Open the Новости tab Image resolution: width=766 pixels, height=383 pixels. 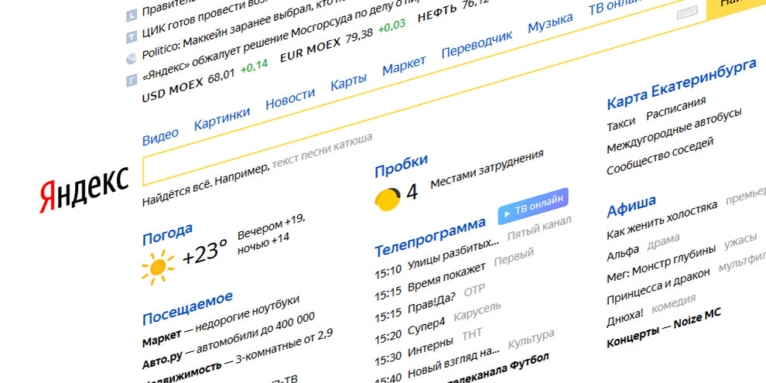(290, 98)
